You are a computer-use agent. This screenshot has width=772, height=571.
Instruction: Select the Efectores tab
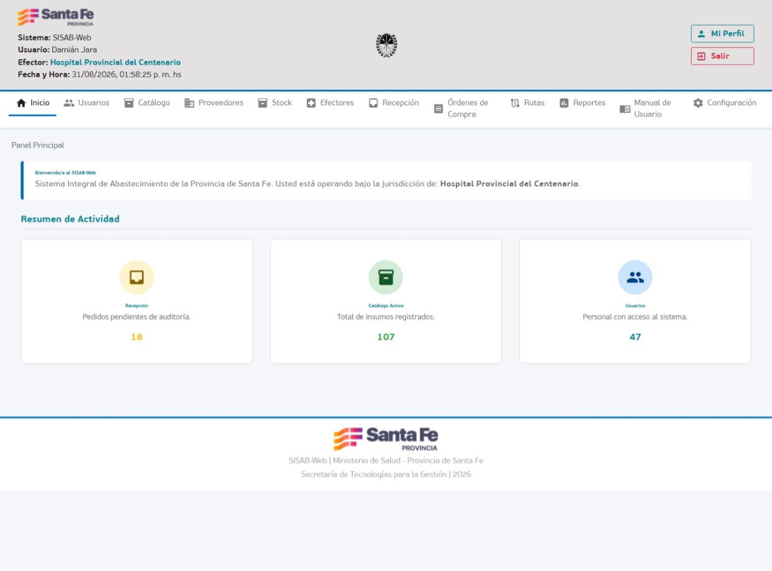pos(330,103)
